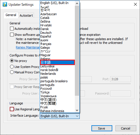Click the language list scroll-down arrow

[77, 110]
